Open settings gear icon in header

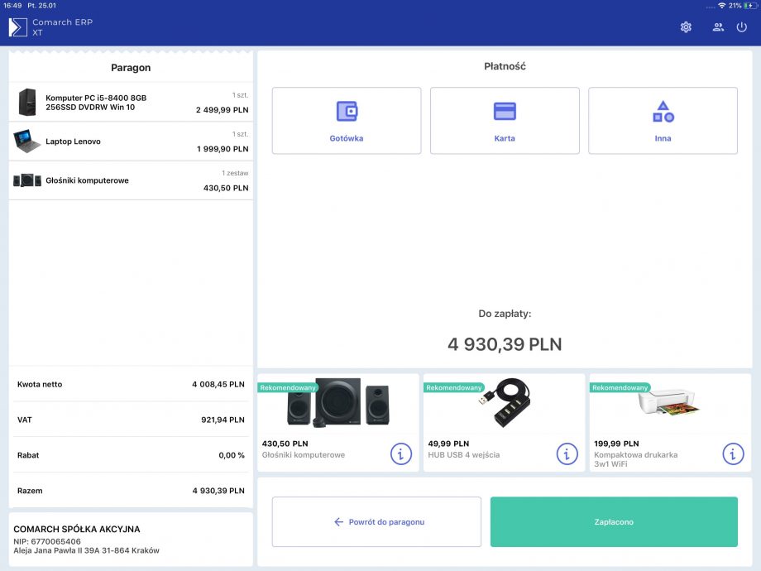[x=686, y=27]
